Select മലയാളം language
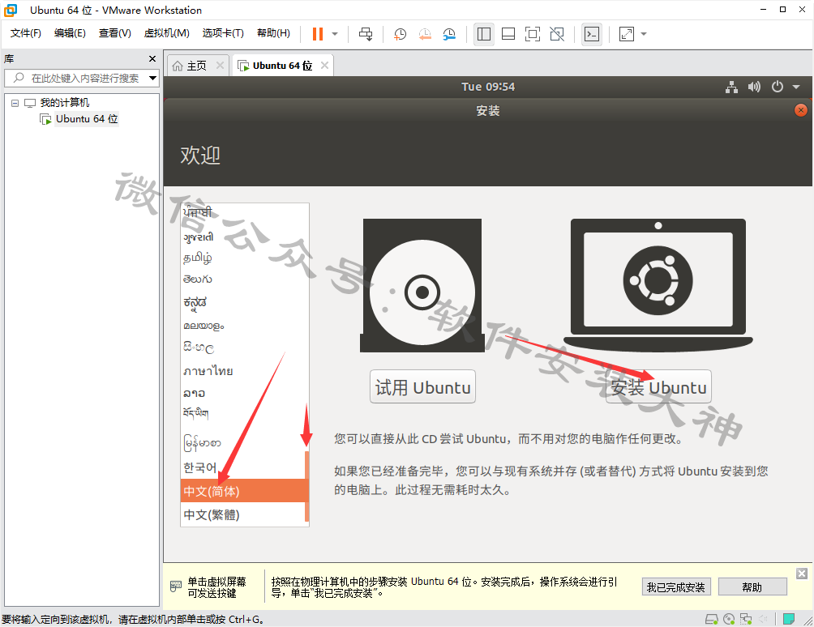This screenshot has width=814, height=627. (x=243, y=326)
